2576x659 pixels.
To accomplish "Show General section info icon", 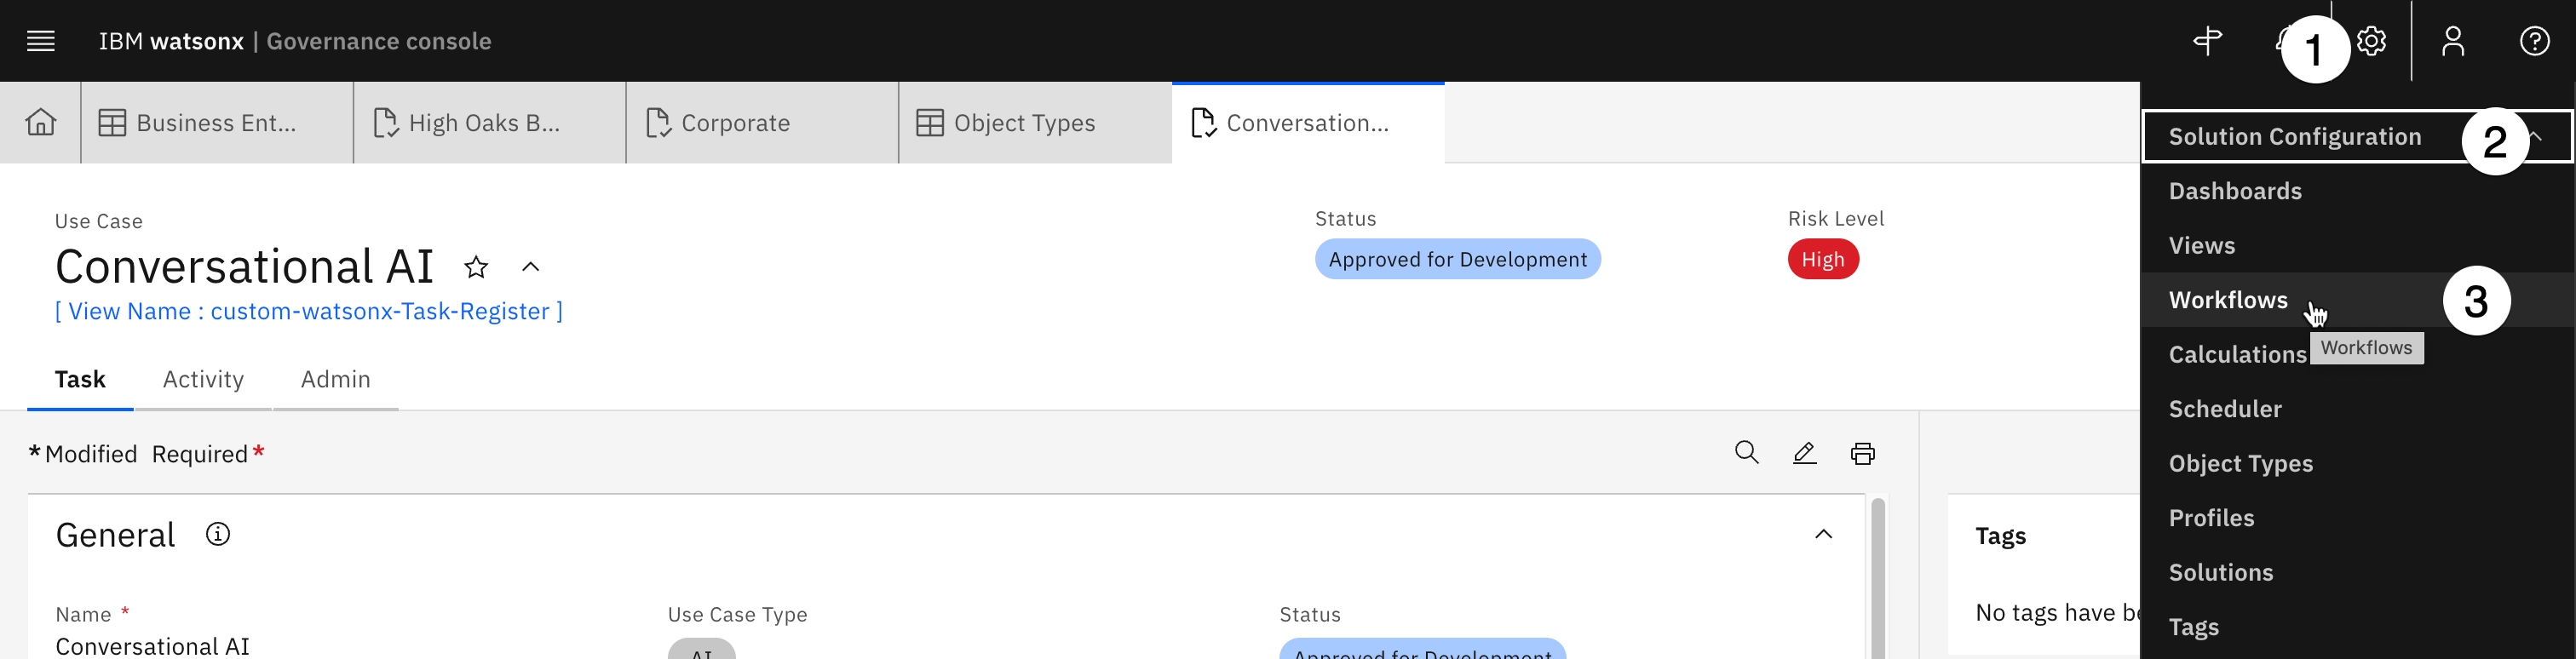I will point(218,534).
